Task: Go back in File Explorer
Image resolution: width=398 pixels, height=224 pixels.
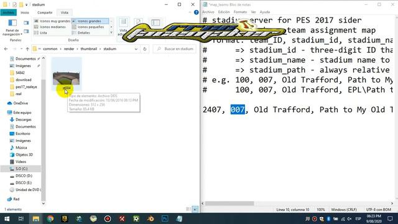Action: (x=6, y=49)
